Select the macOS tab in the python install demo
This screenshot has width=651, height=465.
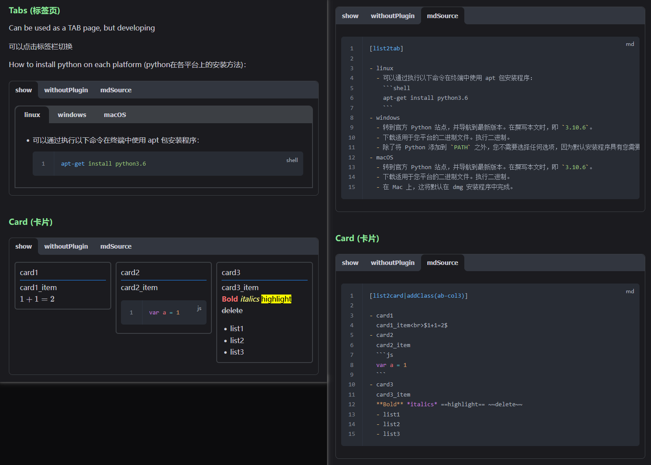point(115,115)
